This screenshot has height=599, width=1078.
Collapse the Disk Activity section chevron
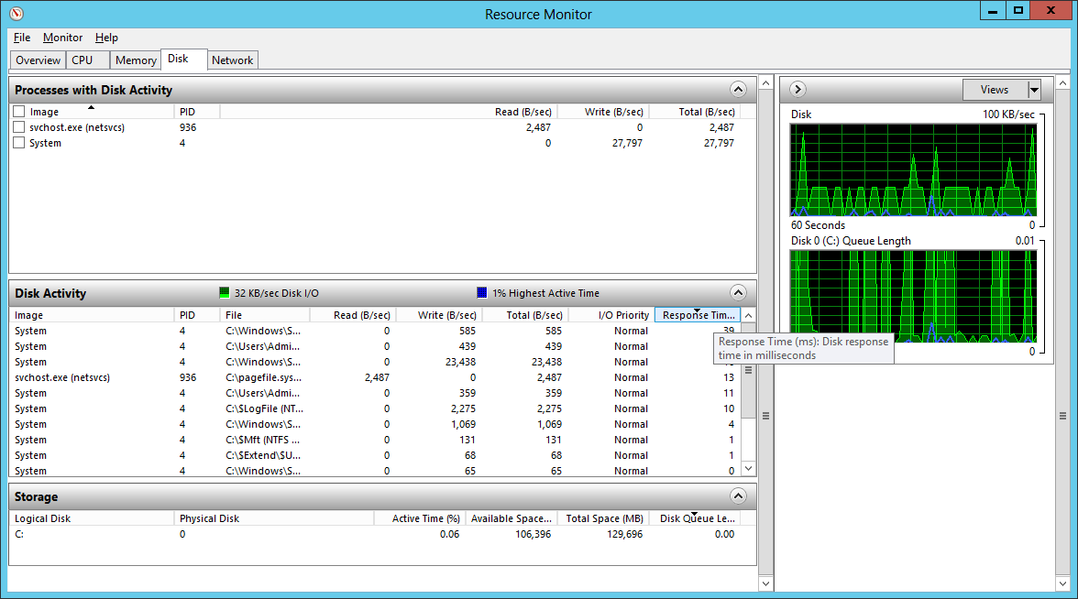click(x=738, y=293)
